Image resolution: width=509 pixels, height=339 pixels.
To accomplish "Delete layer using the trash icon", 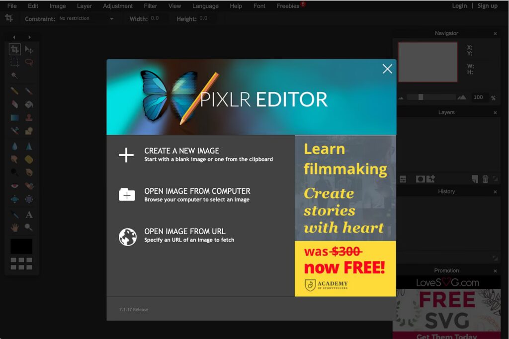I will click(x=485, y=179).
